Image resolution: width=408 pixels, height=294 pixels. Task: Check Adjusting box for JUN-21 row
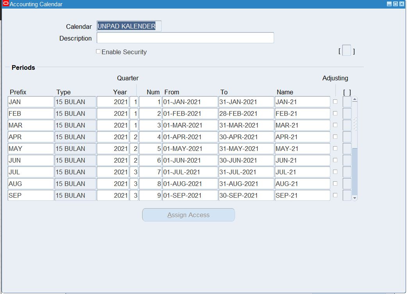point(335,160)
